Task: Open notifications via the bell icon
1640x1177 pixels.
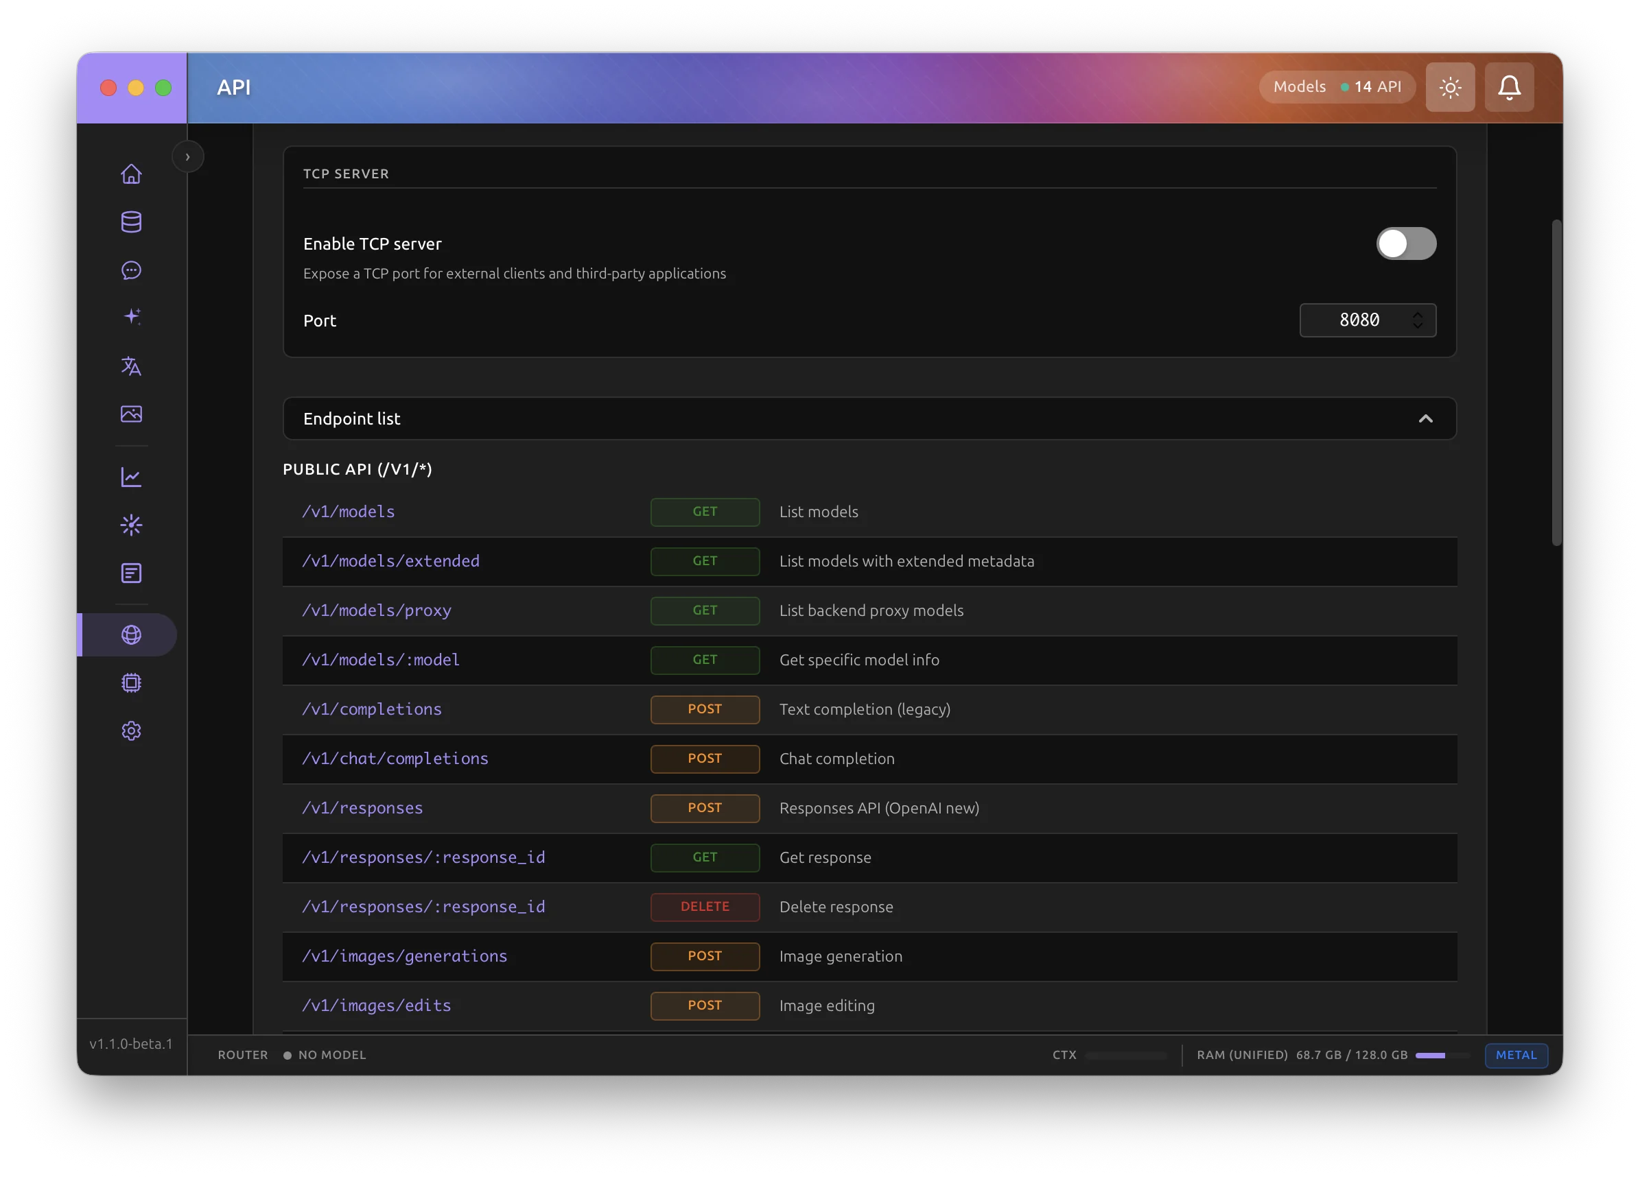Action: 1508,86
